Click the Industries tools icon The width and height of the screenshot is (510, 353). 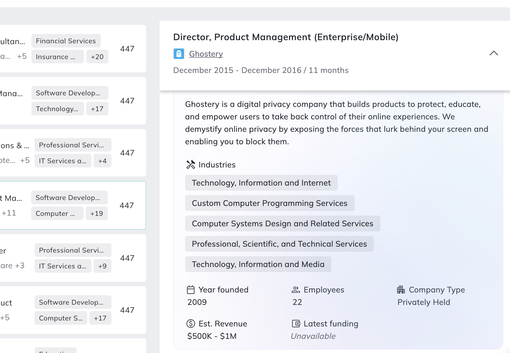click(x=191, y=165)
